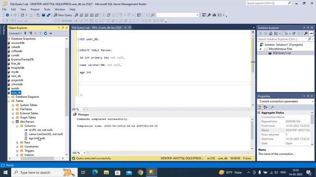This screenshot has width=316, height=177.
Task: Open Google Chrome from the taskbar
Action: tap(140, 173)
